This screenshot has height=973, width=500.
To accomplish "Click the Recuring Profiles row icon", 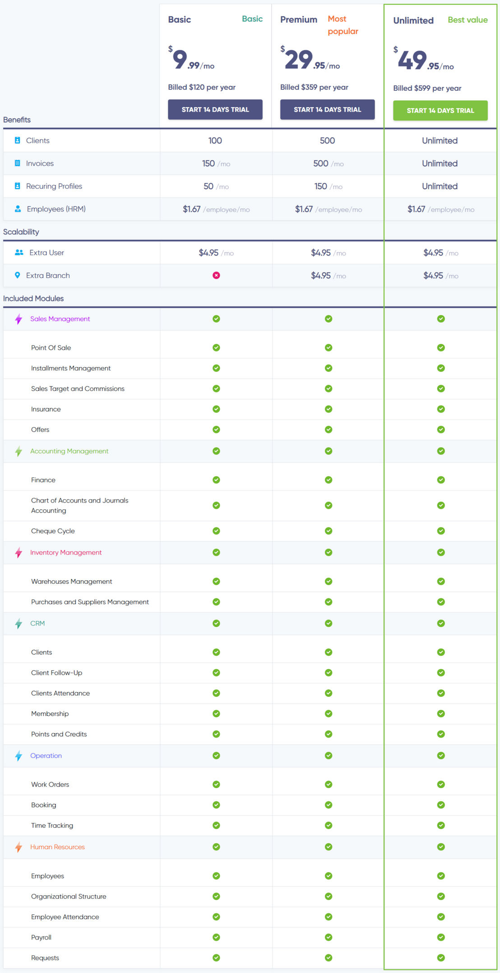I will click(17, 186).
